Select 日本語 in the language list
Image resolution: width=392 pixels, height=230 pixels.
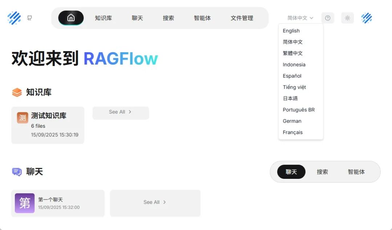pyautogui.click(x=290, y=98)
